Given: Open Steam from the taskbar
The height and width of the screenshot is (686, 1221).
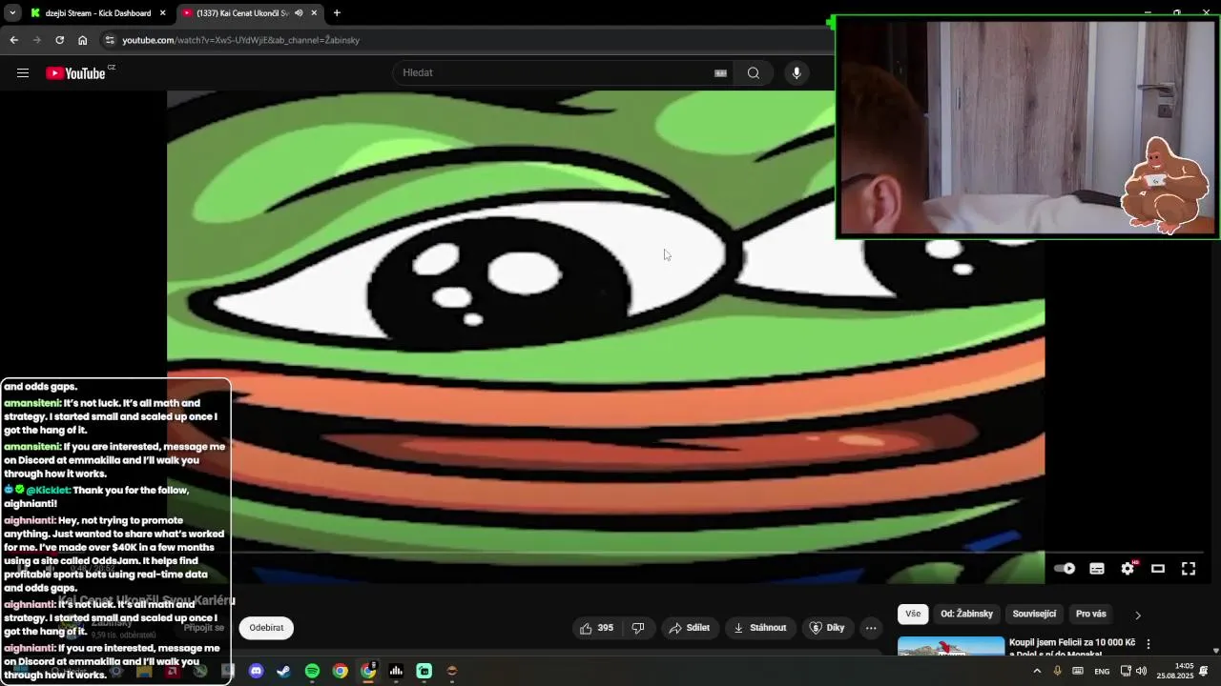Looking at the screenshot, I should pyautogui.click(x=283, y=672).
